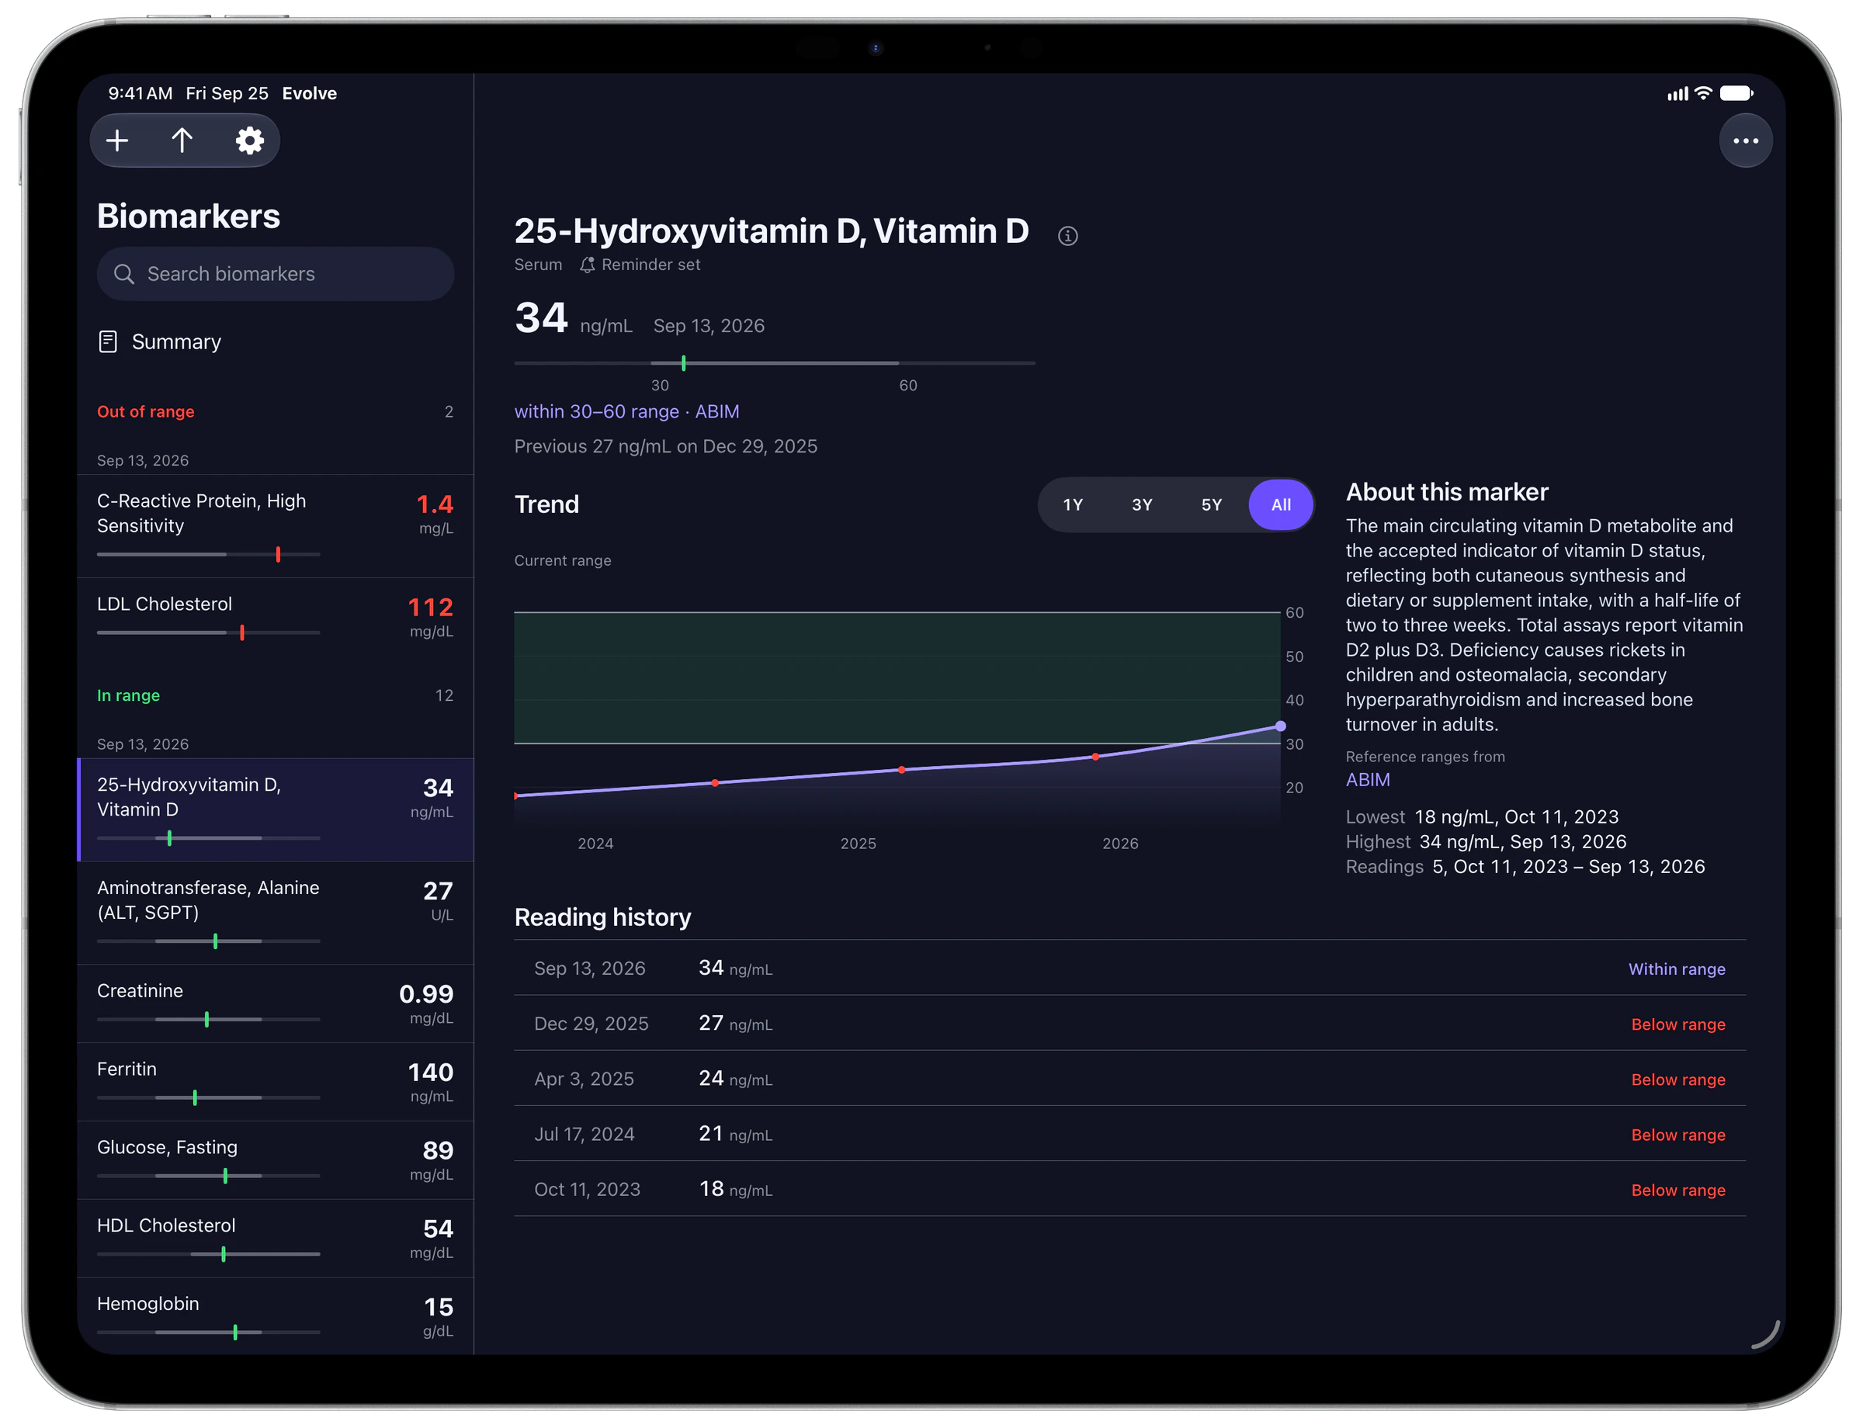Tap the upward arrow share icon
Screen dimensions: 1863x1428
click(182, 140)
